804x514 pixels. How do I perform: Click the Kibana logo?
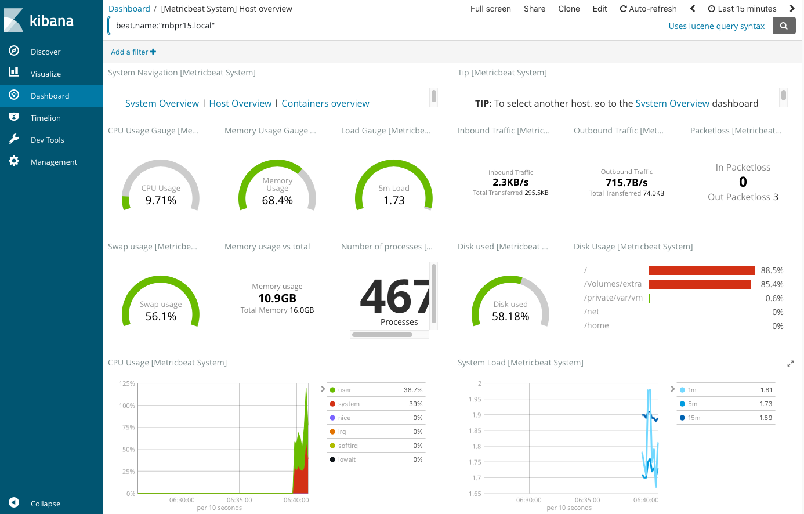coord(39,20)
